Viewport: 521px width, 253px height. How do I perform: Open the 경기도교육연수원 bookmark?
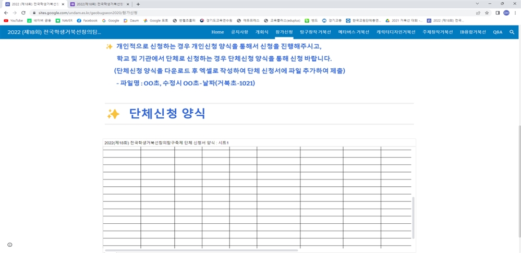[x=215, y=20]
